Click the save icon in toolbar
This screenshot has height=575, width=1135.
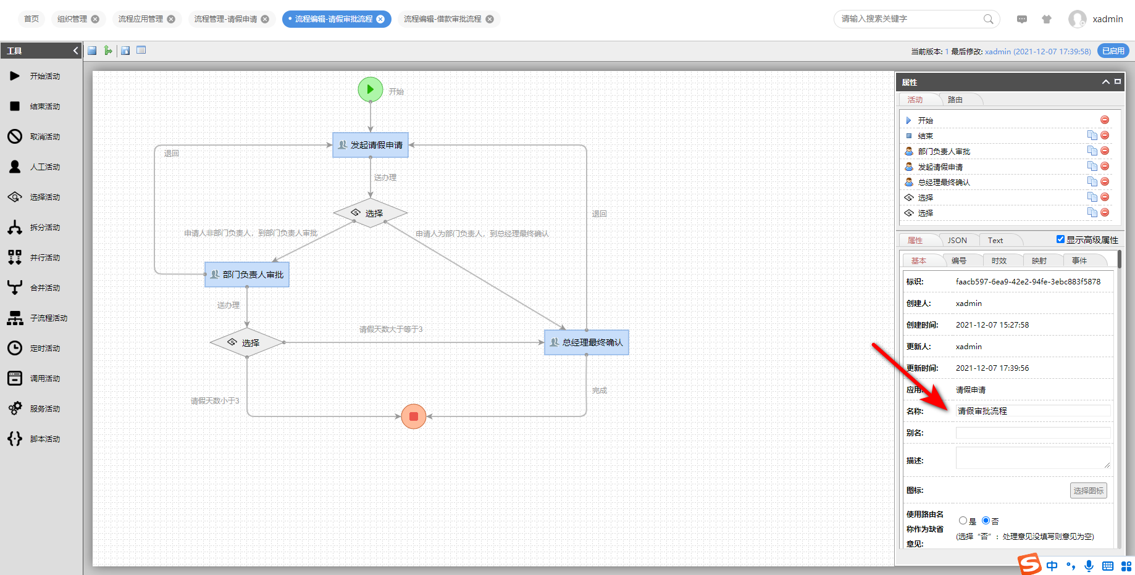point(92,51)
